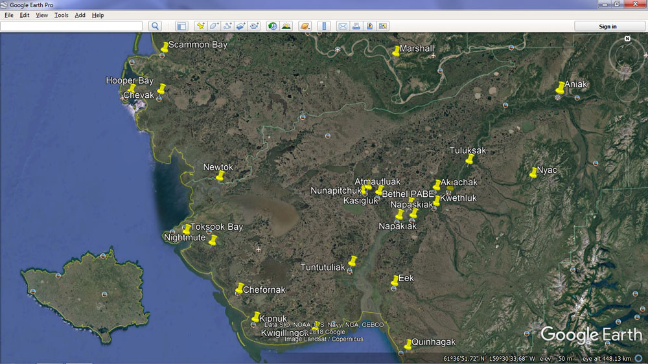Open the Edit menu
This screenshot has height=364, width=648.
point(25,16)
